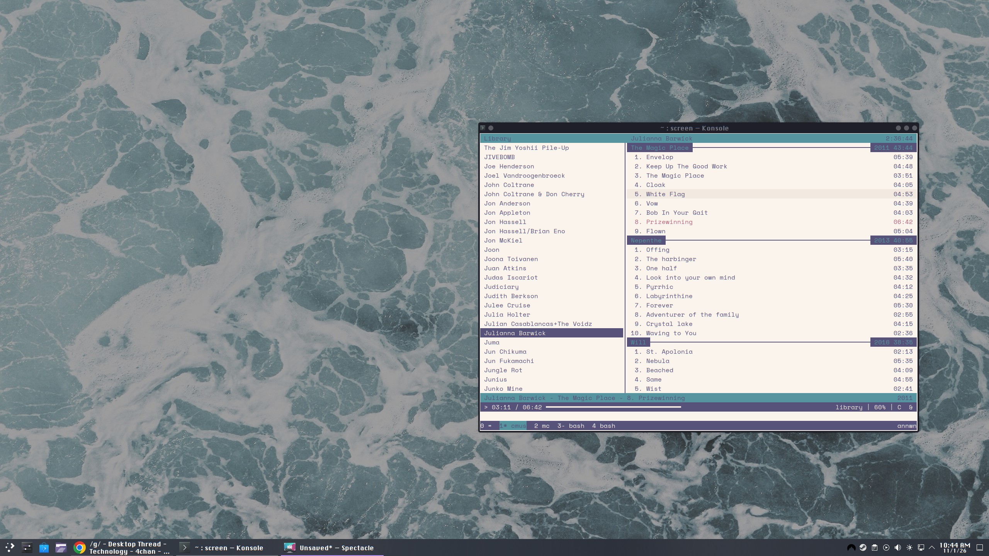989x556 pixels.
Task: Switch to Chrome 4chan window in taskbar
Action: [x=123, y=548]
